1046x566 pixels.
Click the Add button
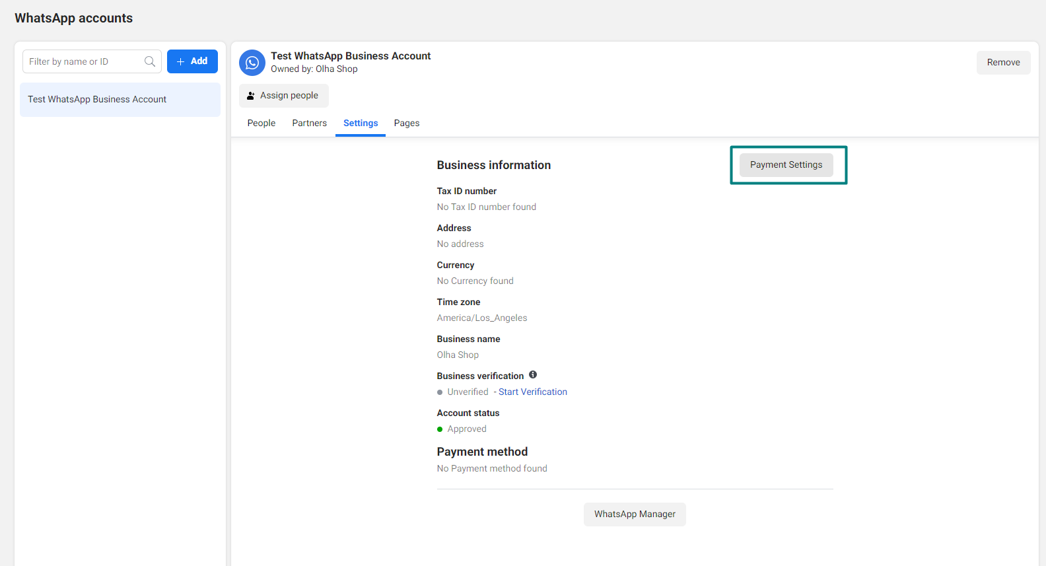pyautogui.click(x=192, y=61)
